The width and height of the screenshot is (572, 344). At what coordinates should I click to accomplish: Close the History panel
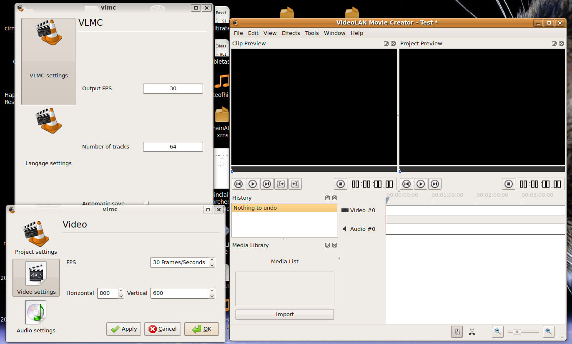(334, 198)
